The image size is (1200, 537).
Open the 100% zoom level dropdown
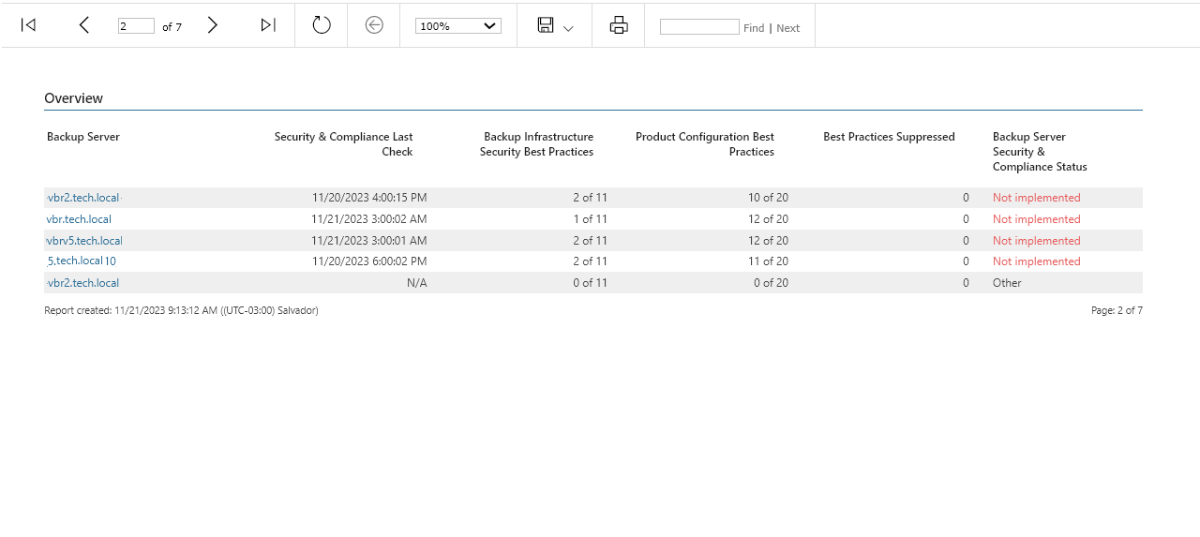458,26
